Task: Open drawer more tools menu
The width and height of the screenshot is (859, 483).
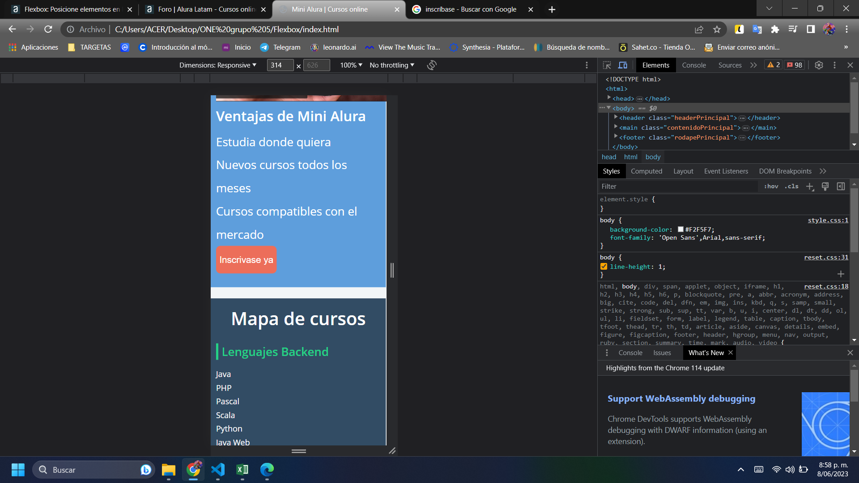Action: [x=607, y=353]
